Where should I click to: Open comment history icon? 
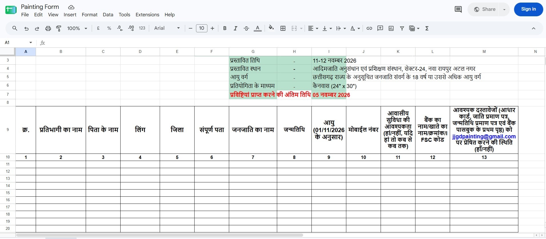[x=458, y=9]
